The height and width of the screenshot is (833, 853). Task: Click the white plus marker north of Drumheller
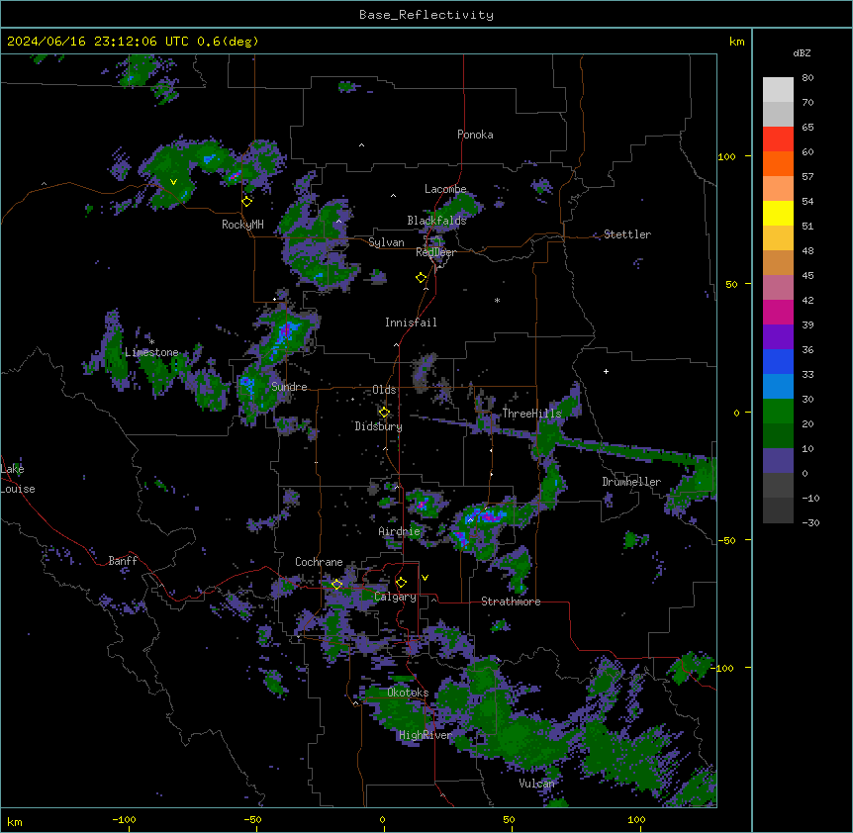click(x=606, y=371)
